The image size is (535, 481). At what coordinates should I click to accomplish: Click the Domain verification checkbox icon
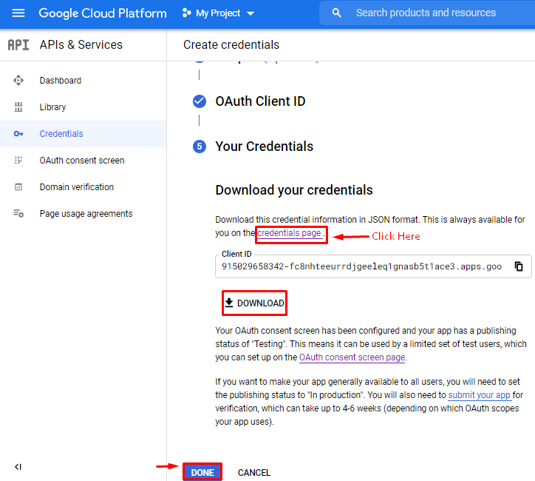point(18,187)
